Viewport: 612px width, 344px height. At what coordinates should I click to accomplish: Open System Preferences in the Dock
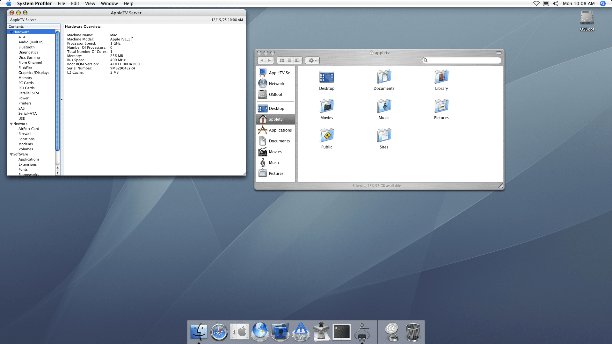point(239,332)
